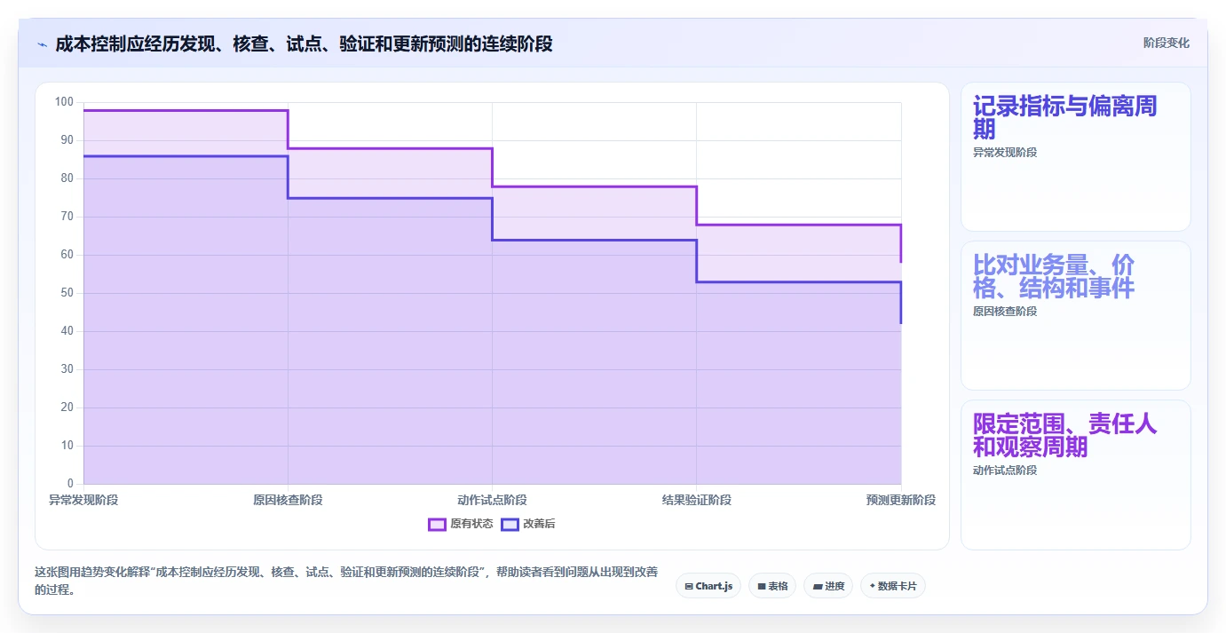Screen dimensions: 1226x633
Task: Click the 结果验证阶段 x-axis label
Action: 697,500
